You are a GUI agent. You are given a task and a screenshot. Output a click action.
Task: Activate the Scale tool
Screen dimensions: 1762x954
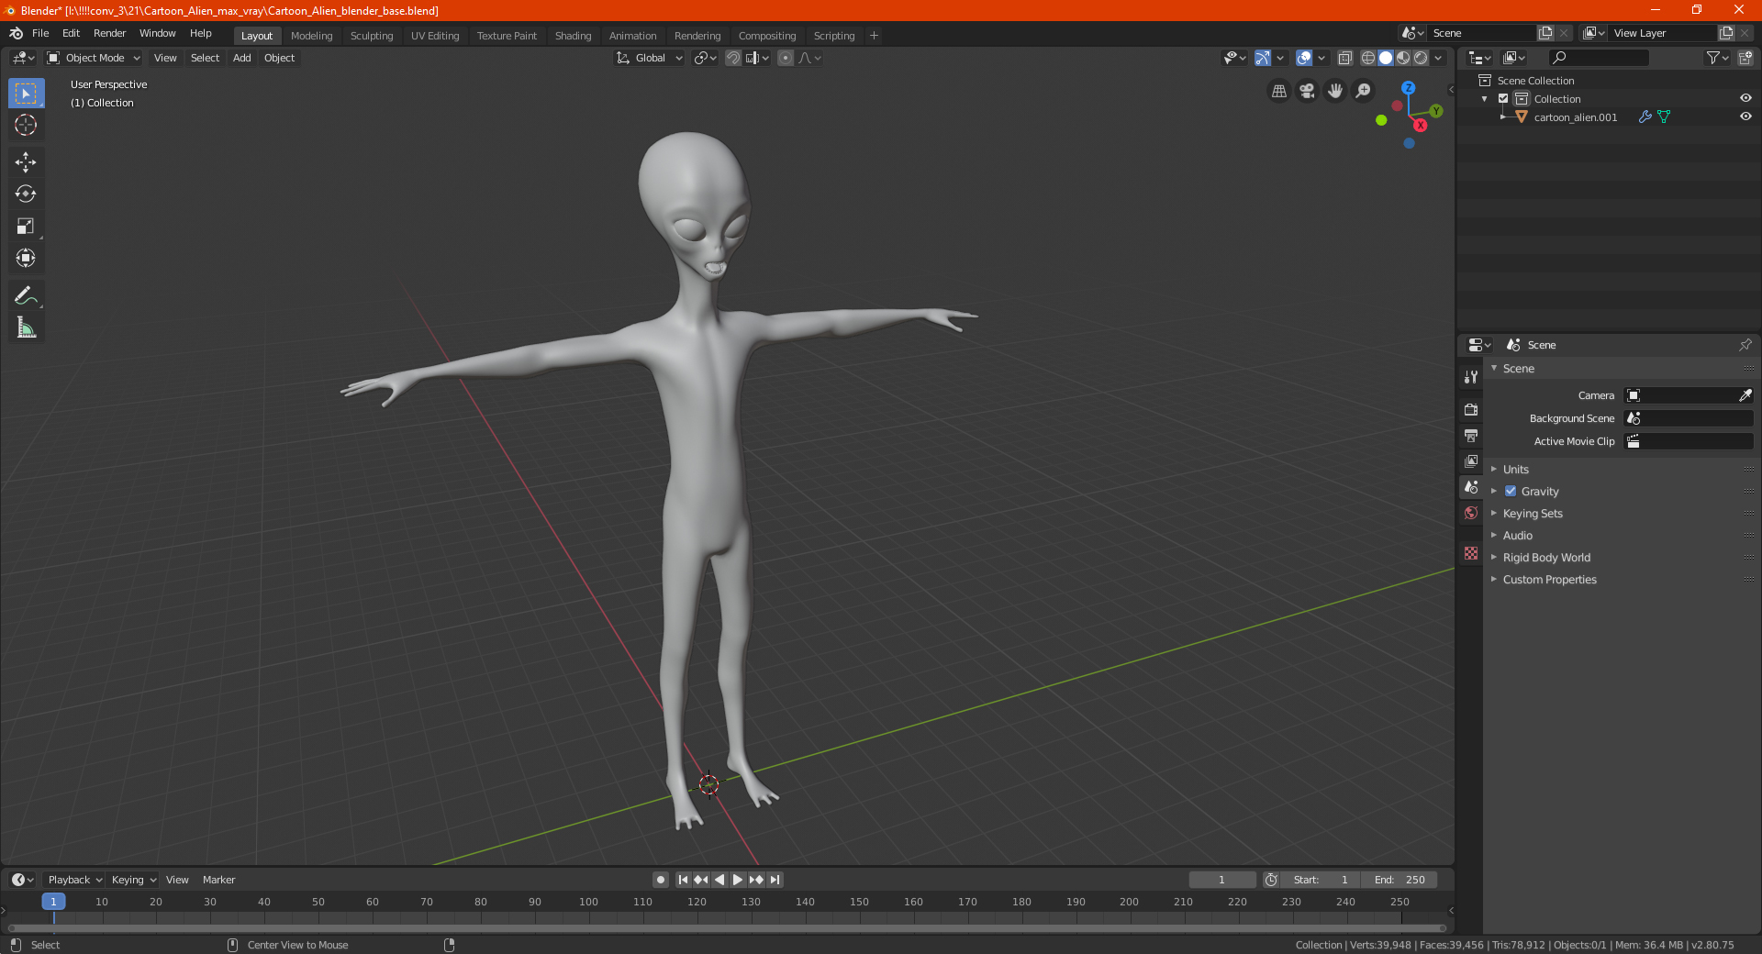pyautogui.click(x=26, y=226)
